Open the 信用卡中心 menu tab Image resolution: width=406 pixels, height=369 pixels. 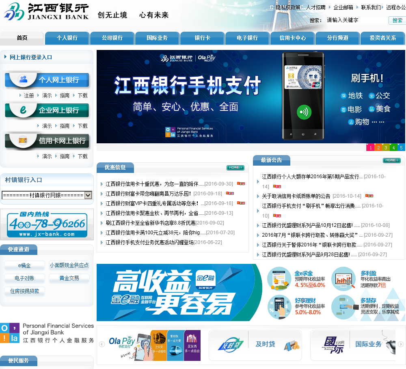[293, 38]
